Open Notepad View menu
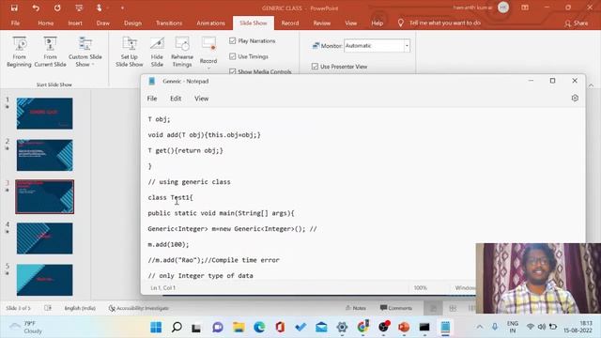 pos(202,99)
